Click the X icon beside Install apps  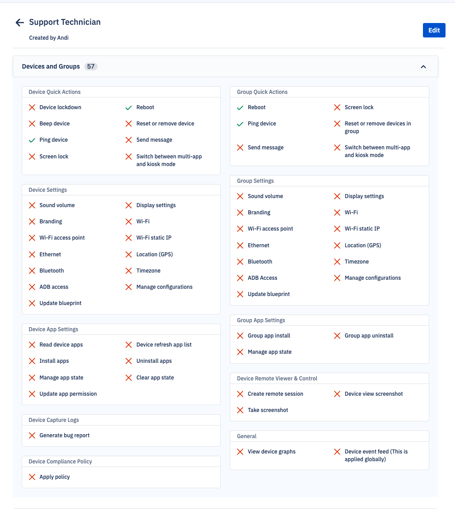[x=32, y=361]
